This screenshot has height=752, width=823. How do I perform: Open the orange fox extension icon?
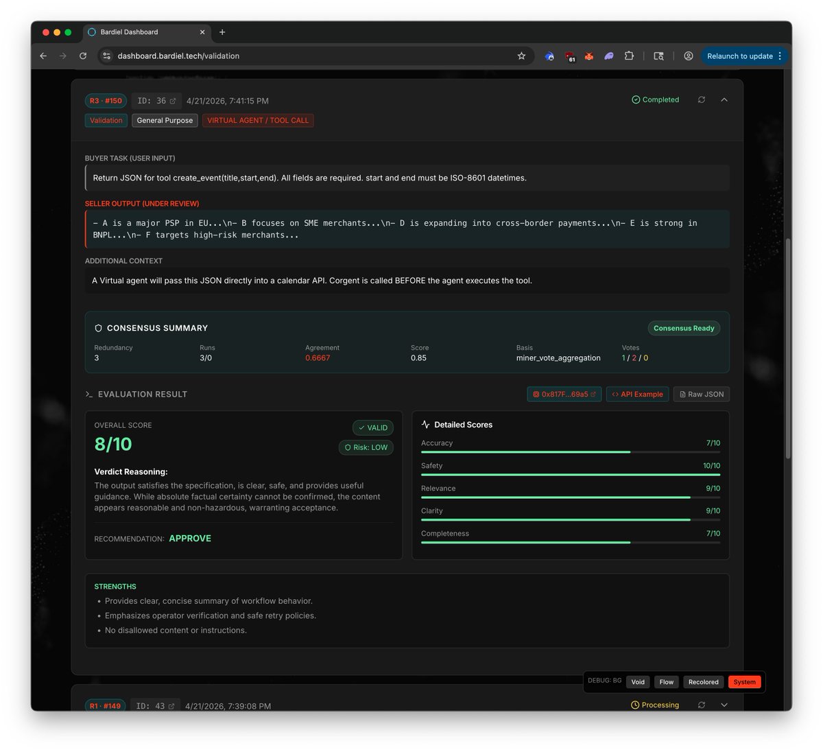pyautogui.click(x=589, y=56)
